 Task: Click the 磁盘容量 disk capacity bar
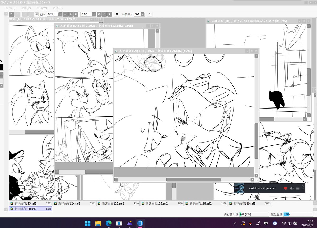[298, 215]
